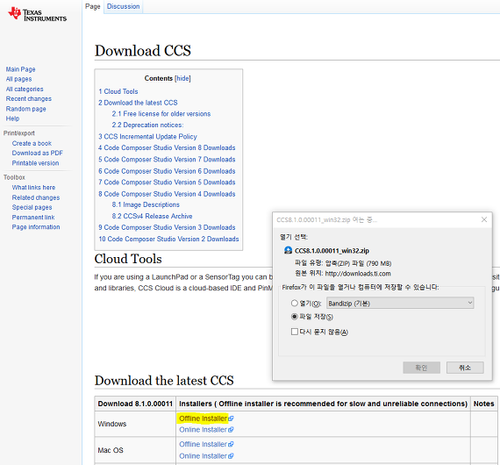
Task: Jump to Code Composer Studio Version 5 Downloads
Action: [167, 182]
